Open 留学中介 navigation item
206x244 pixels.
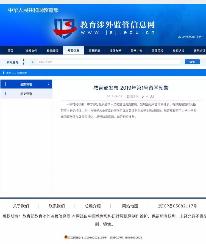click(x=137, y=51)
